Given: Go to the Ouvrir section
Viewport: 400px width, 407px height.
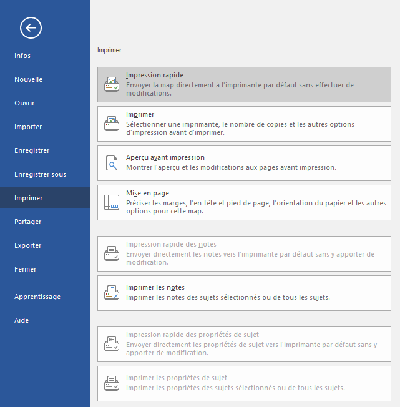Looking at the screenshot, I should (x=24, y=103).
